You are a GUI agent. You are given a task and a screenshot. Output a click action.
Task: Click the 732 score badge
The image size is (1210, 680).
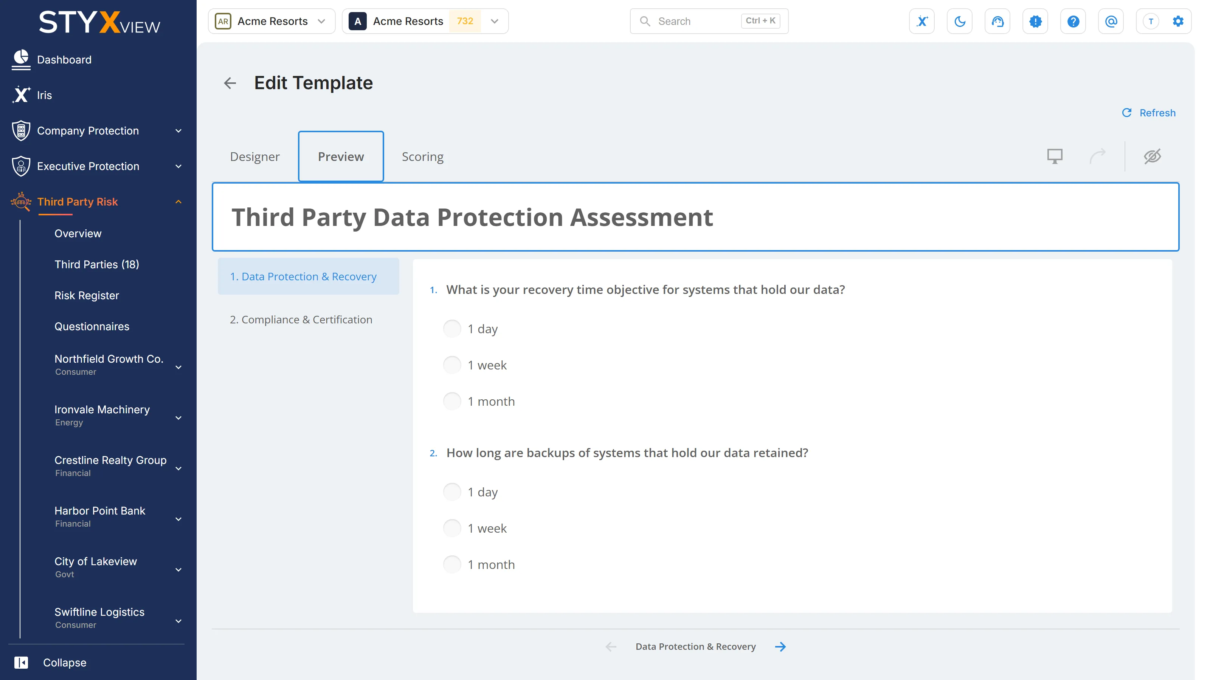pyautogui.click(x=465, y=21)
